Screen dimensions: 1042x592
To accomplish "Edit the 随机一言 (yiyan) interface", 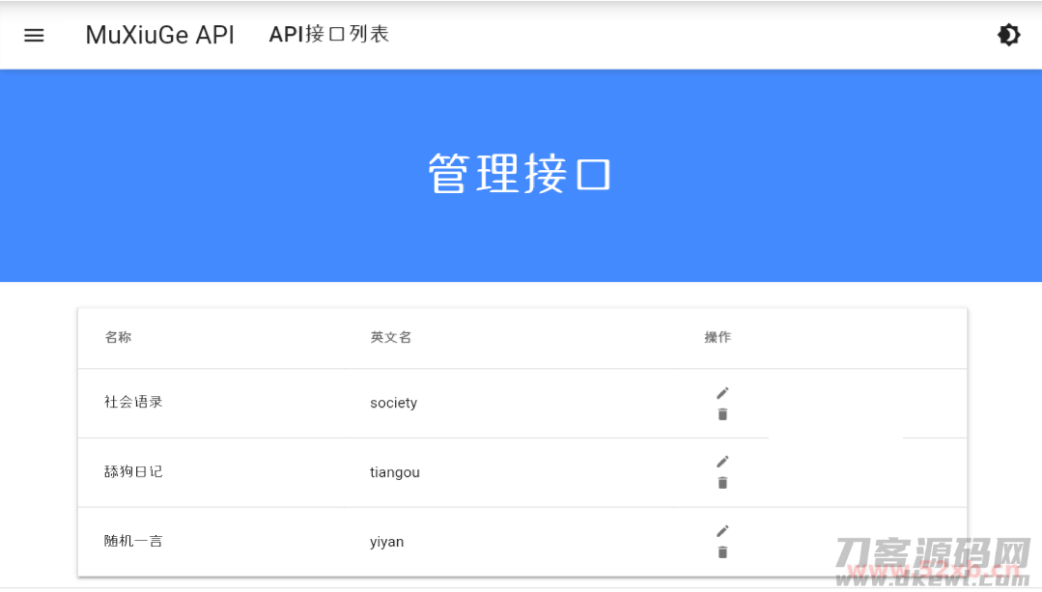I will coord(722,530).
